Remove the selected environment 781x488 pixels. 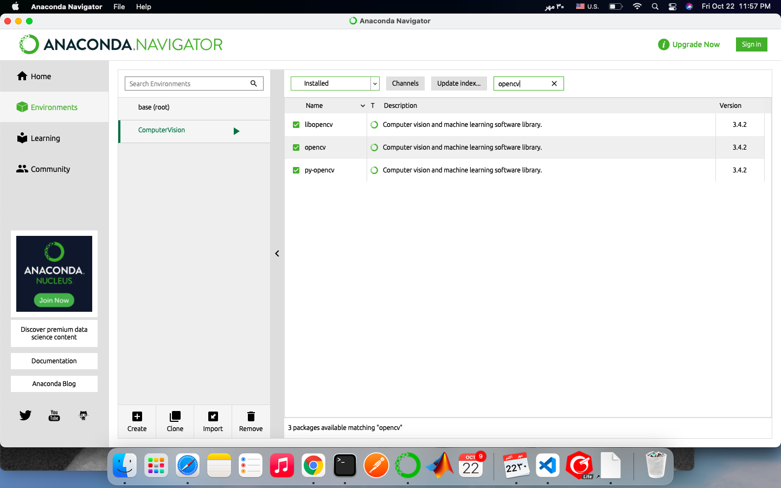251,421
